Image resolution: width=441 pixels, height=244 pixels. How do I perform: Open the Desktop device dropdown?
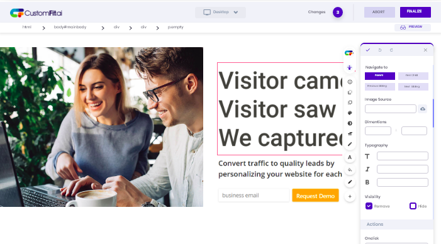[220, 12]
